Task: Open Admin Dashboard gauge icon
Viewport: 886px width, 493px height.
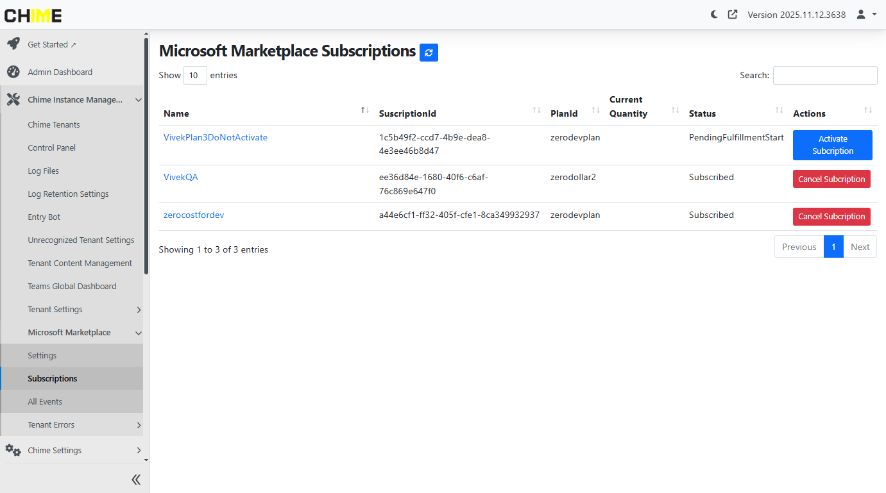Action: click(x=13, y=72)
